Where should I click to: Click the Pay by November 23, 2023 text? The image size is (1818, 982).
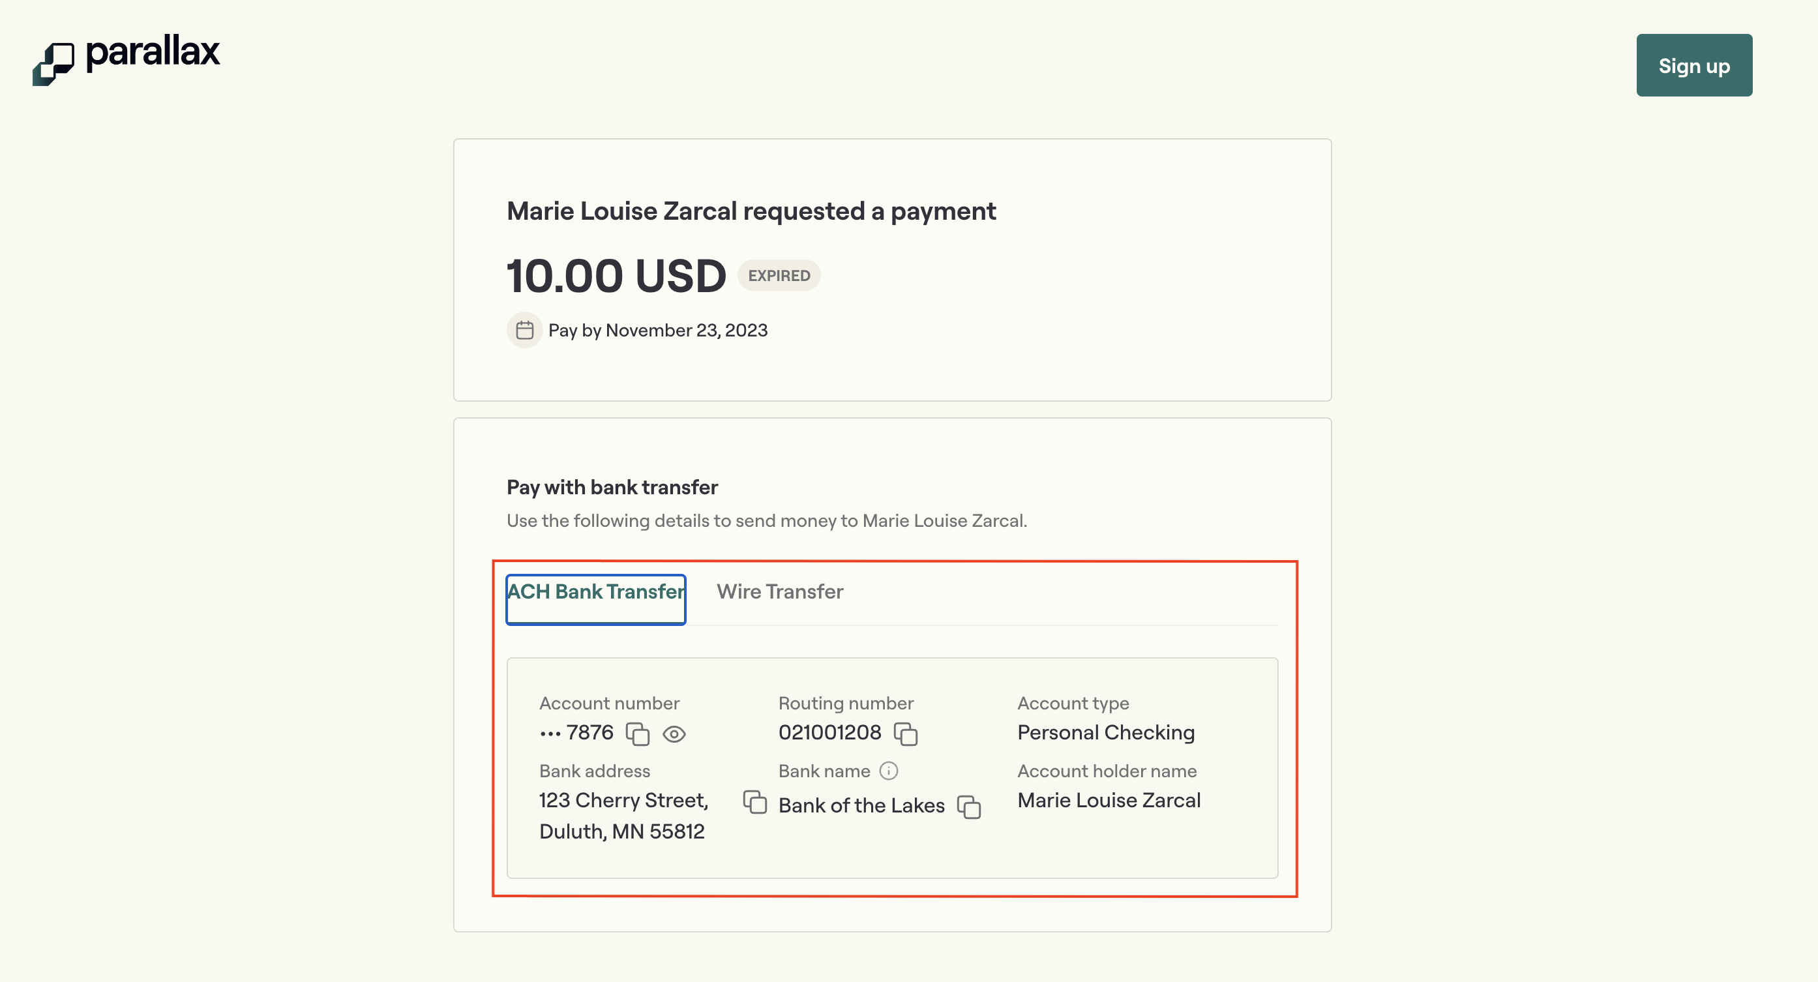click(659, 330)
